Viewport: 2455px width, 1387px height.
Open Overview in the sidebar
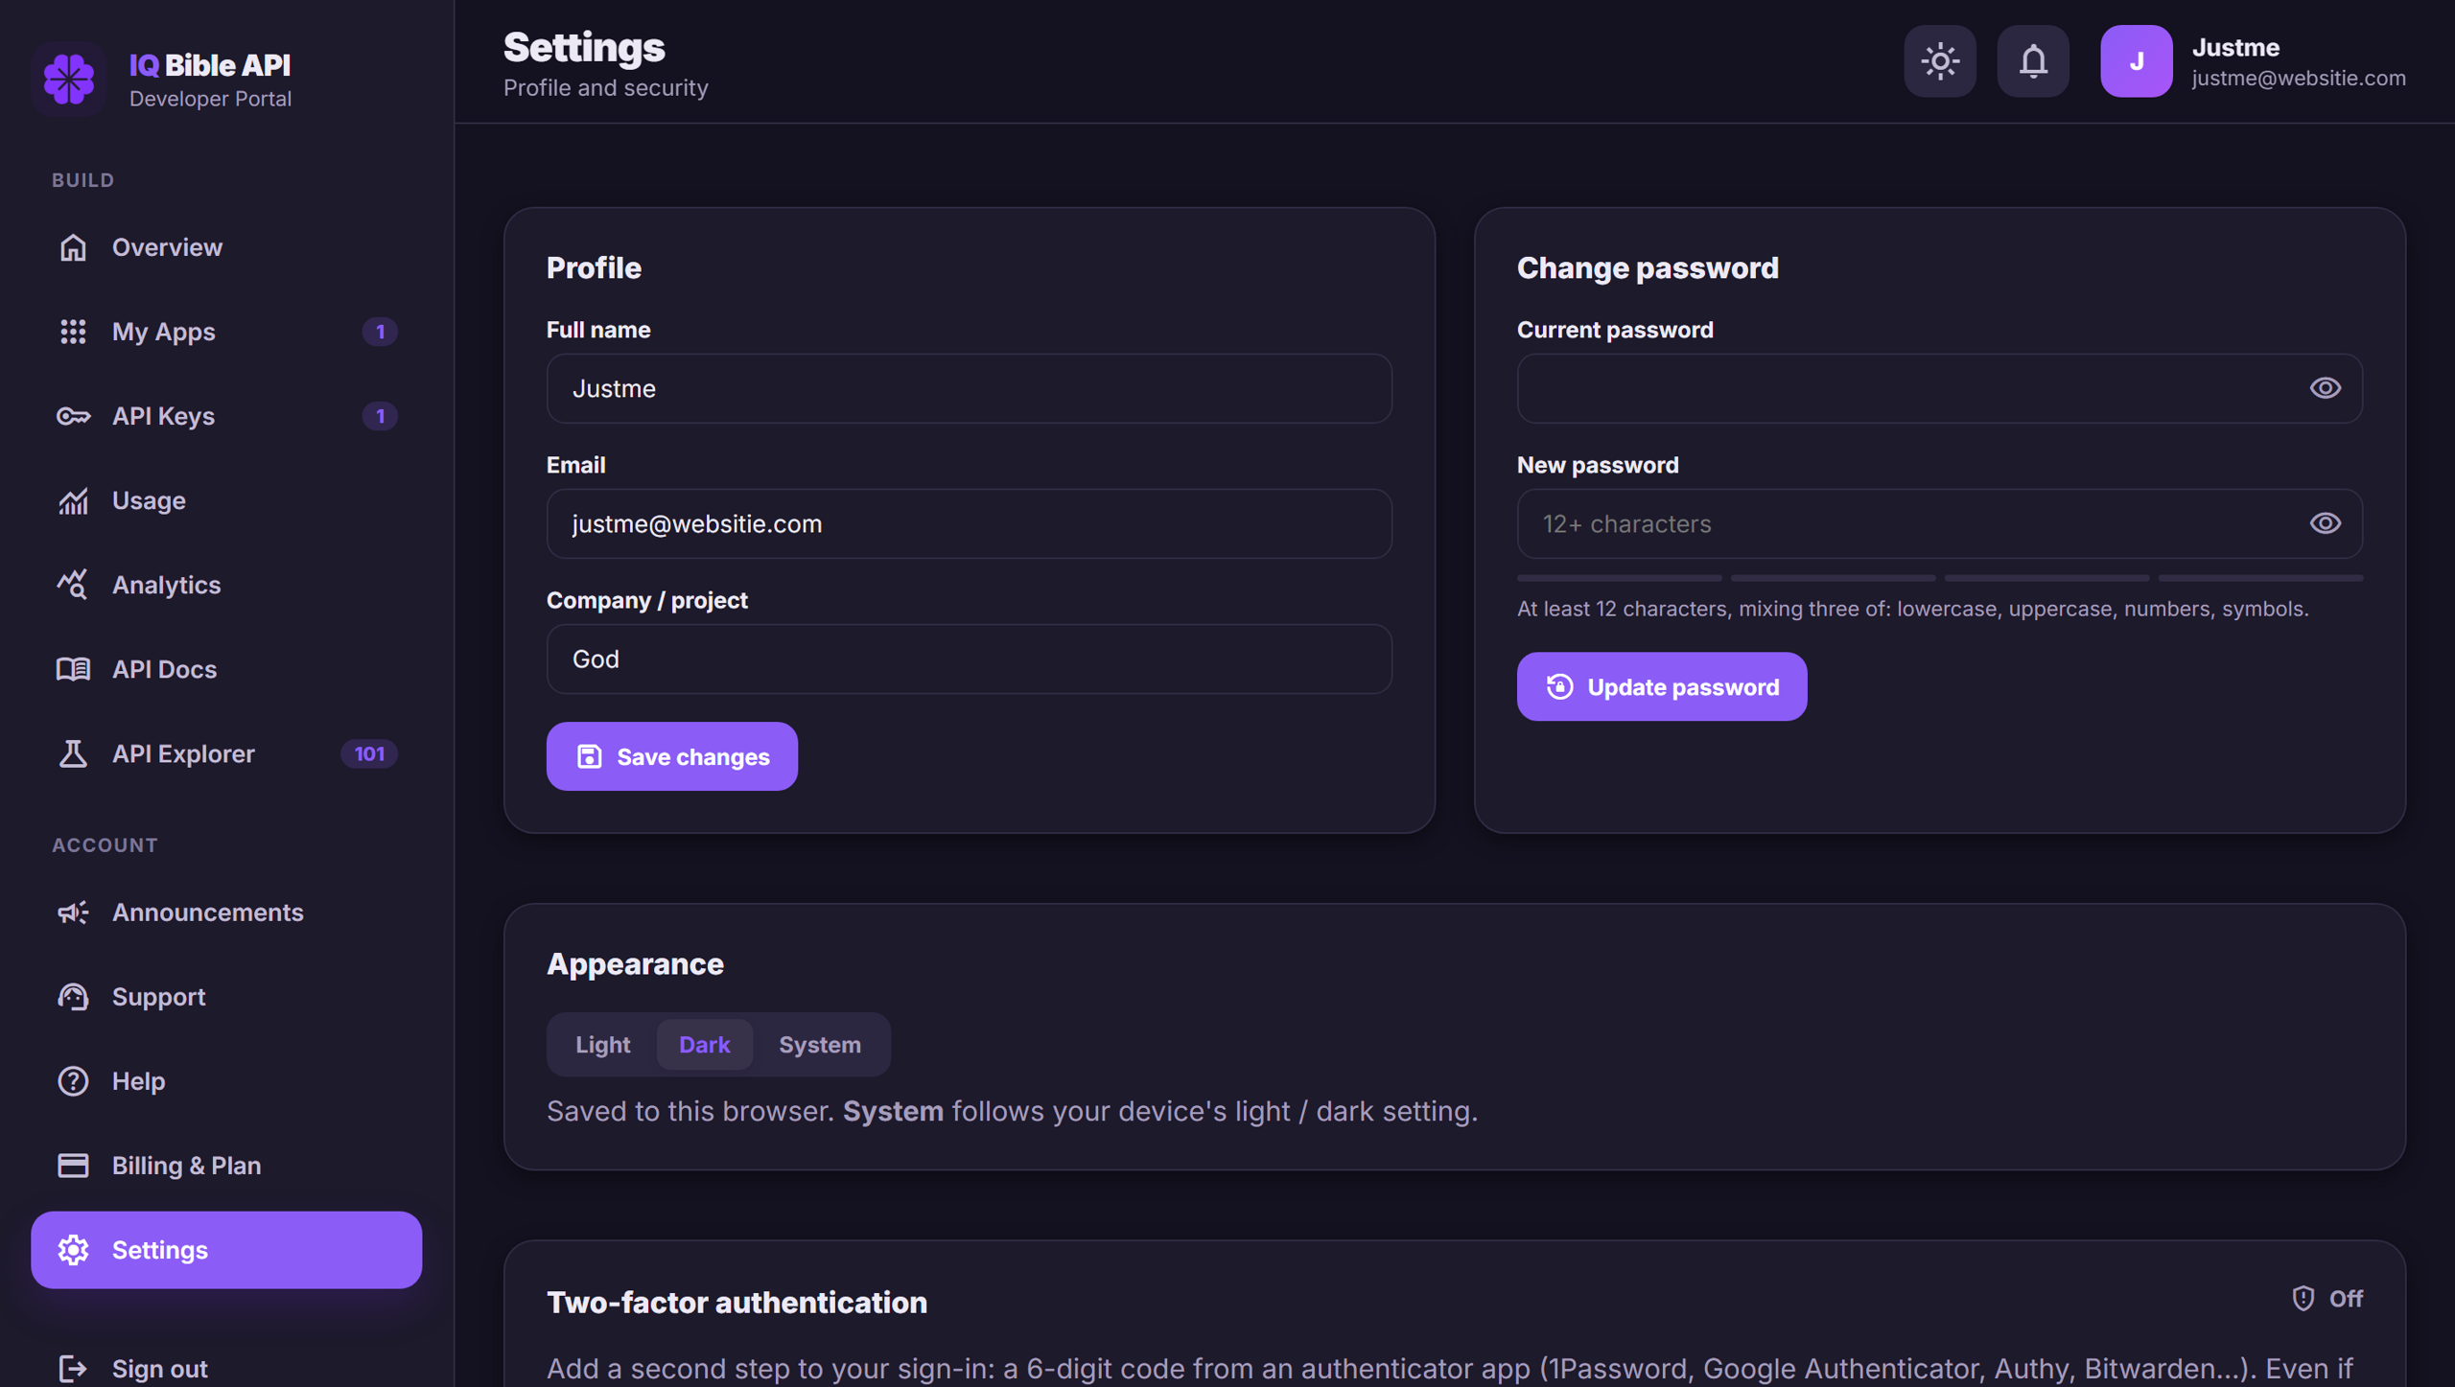tap(226, 247)
